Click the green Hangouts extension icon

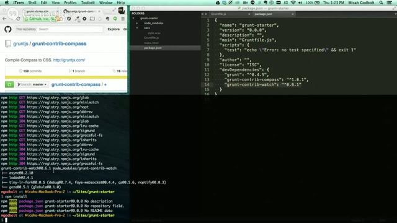point(115,19)
